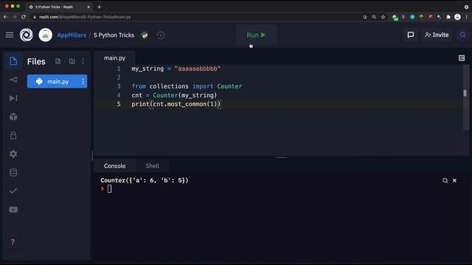This screenshot has height=265, width=472.
Task: Click the editor-console divider handle
Action: 282,157
